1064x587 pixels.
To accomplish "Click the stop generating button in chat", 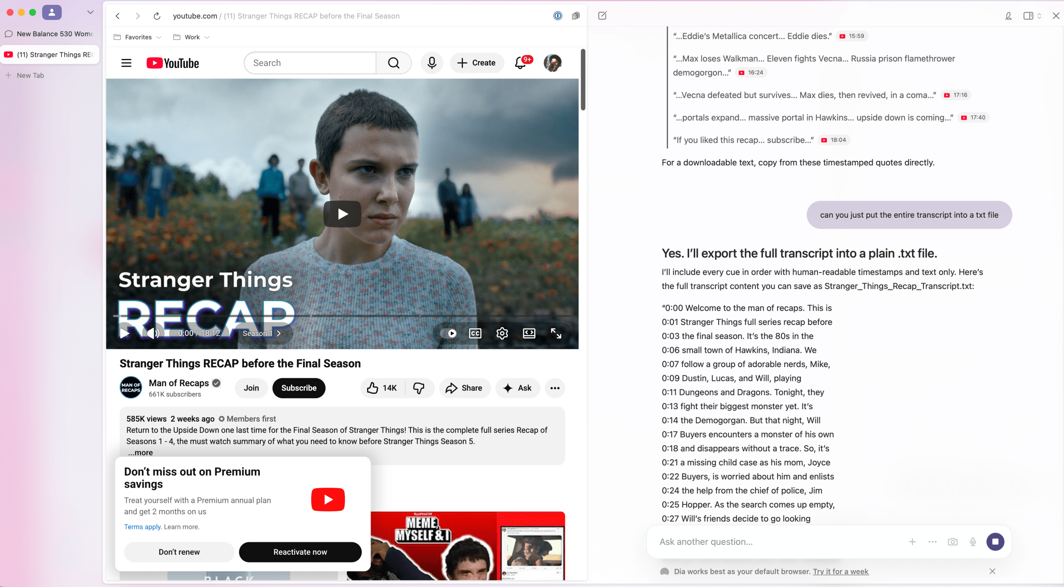I will pos(995,541).
